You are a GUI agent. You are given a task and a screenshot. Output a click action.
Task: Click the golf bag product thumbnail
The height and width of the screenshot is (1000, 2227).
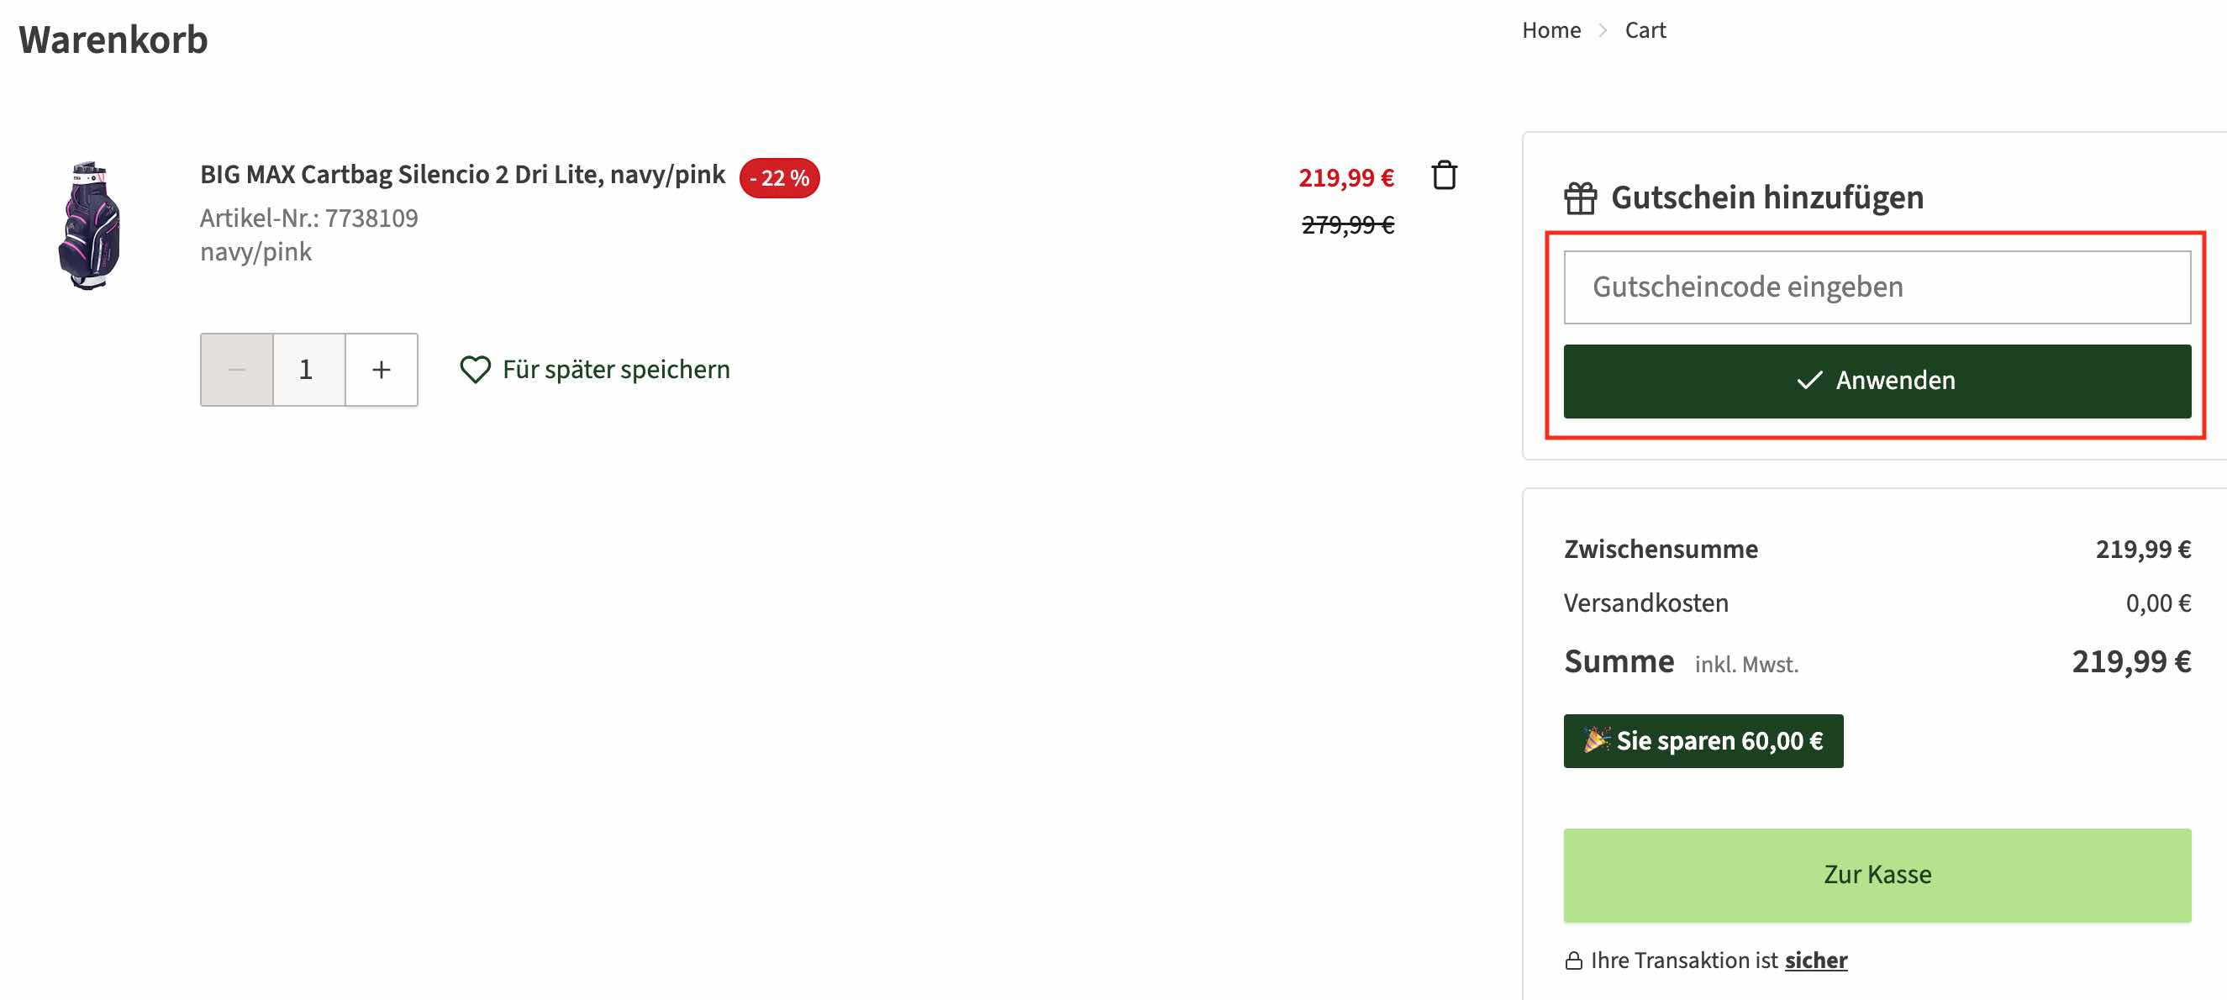(90, 224)
